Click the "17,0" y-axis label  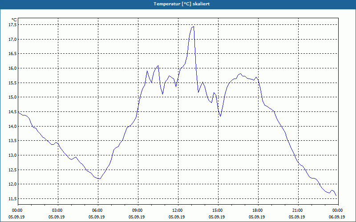click(12, 39)
